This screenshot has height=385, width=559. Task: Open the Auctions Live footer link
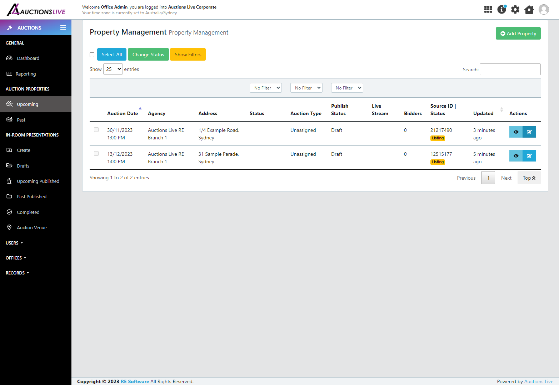pos(539,381)
